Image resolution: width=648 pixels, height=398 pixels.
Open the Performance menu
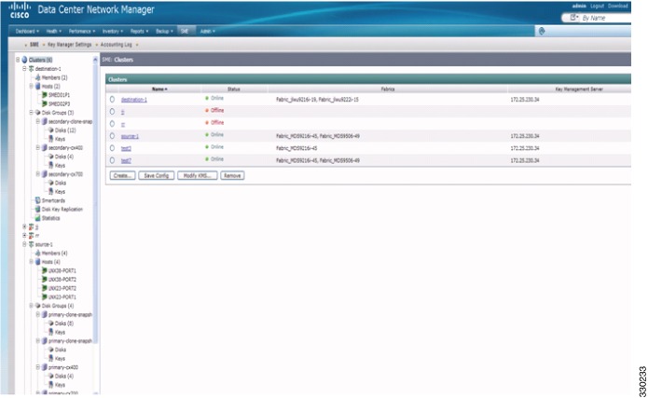point(82,32)
